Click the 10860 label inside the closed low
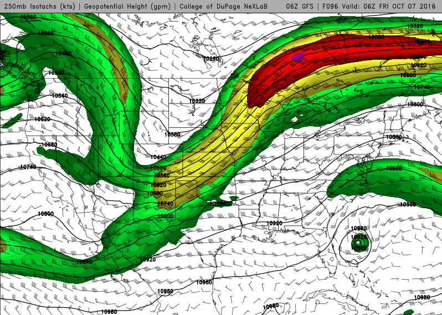This screenshot has height=315, width=442. [x=359, y=249]
